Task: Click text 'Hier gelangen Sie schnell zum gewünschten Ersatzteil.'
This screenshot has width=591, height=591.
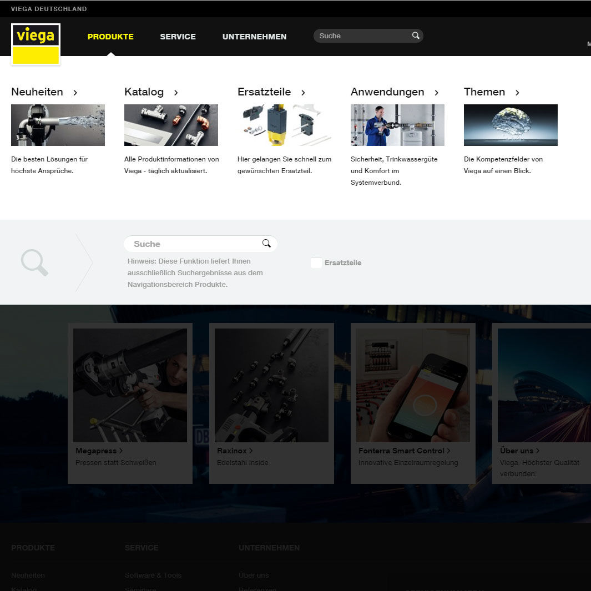Action: [285, 165]
